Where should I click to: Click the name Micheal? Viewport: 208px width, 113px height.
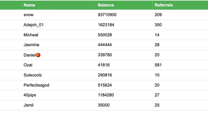click(31, 35)
